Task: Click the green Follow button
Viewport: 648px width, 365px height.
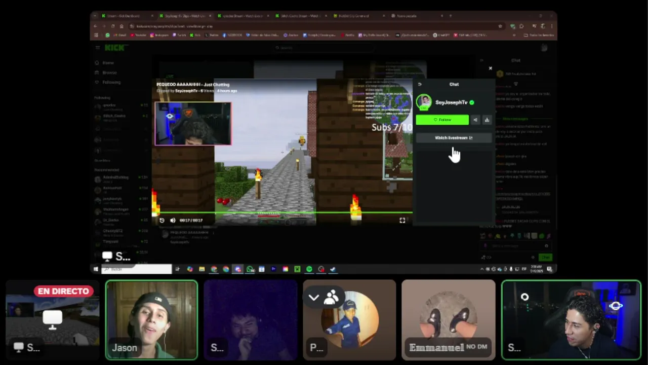Action: (x=442, y=120)
